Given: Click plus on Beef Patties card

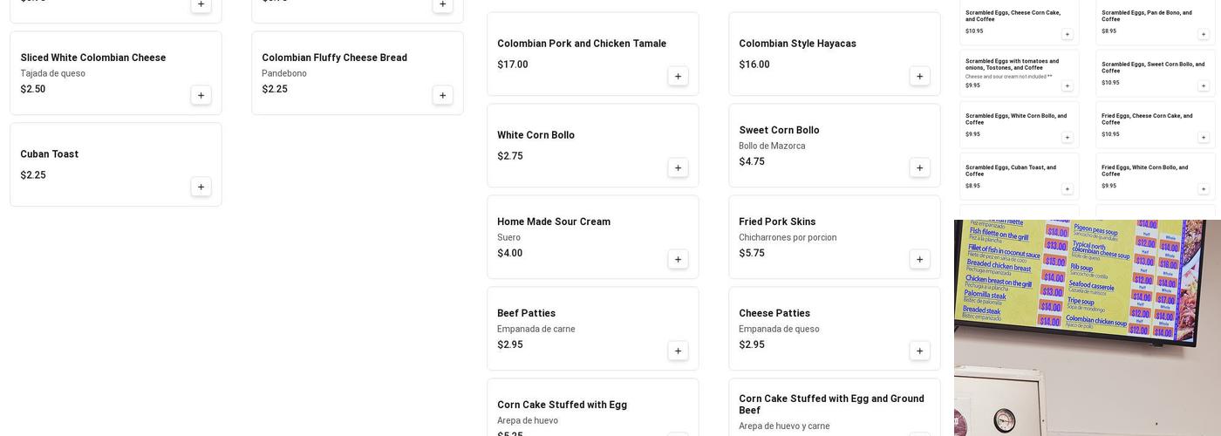Looking at the screenshot, I should 678,351.
